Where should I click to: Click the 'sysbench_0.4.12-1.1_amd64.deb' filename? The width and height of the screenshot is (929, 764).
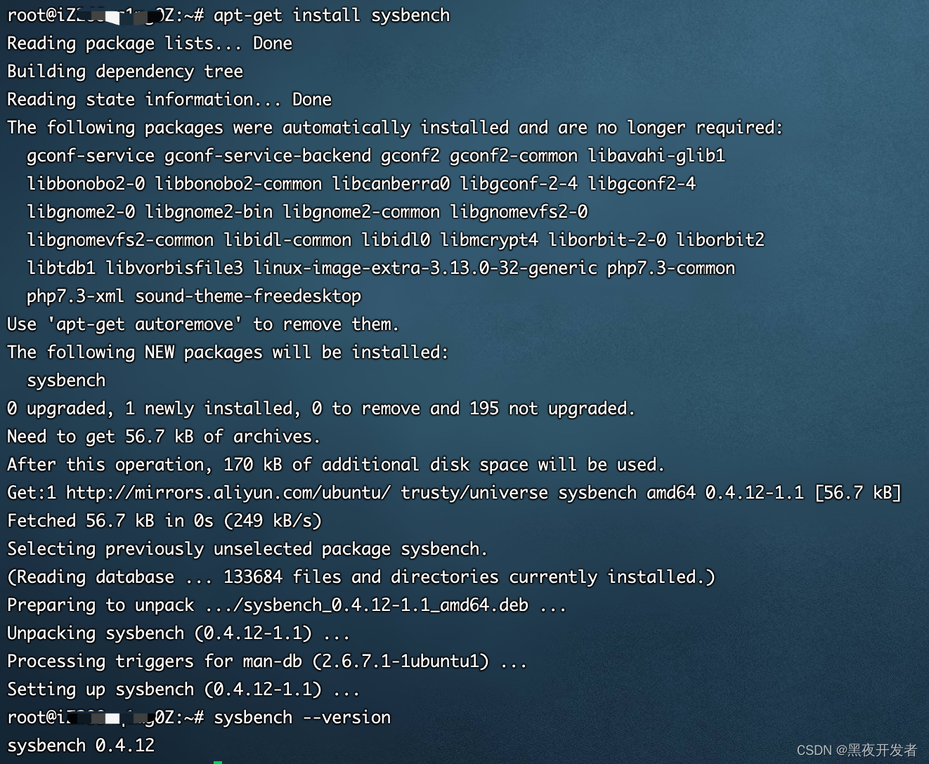(x=386, y=605)
